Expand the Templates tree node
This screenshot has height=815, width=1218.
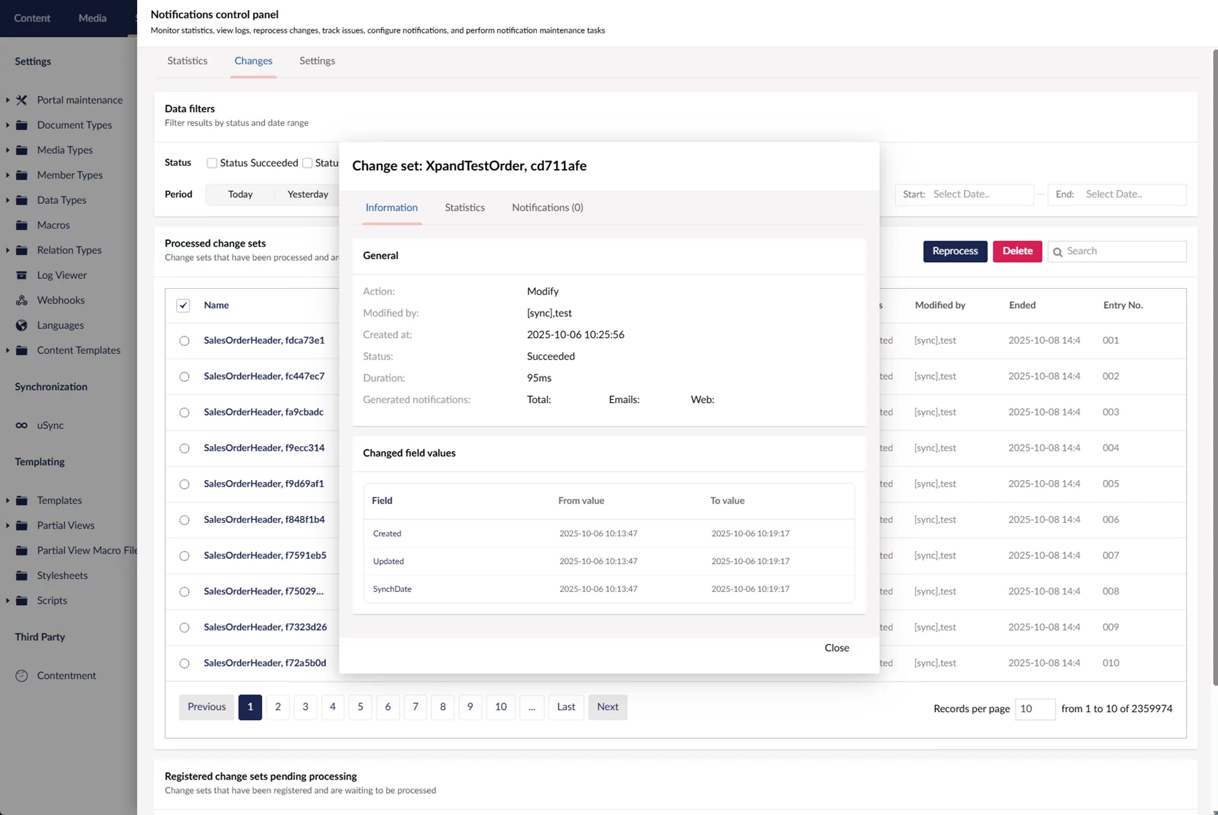(7, 500)
